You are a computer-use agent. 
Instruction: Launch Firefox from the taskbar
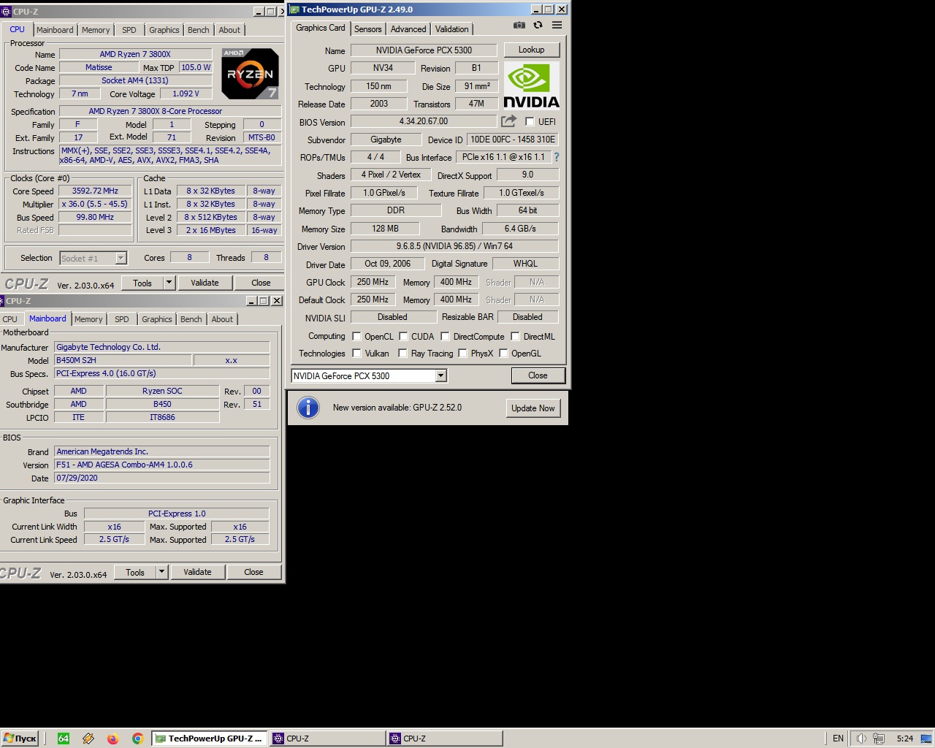[x=112, y=739]
